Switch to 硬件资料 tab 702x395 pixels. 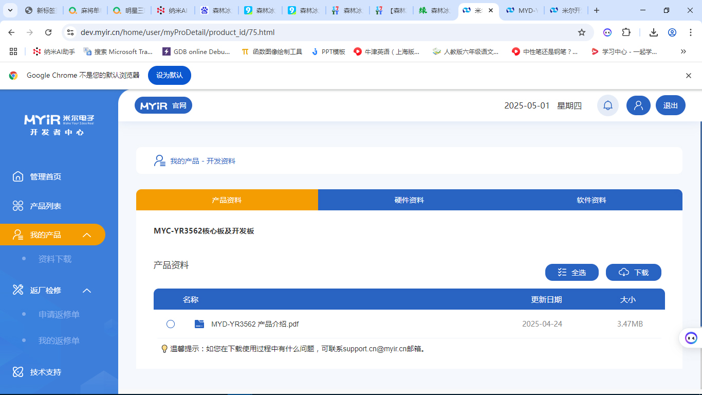point(409,200)
